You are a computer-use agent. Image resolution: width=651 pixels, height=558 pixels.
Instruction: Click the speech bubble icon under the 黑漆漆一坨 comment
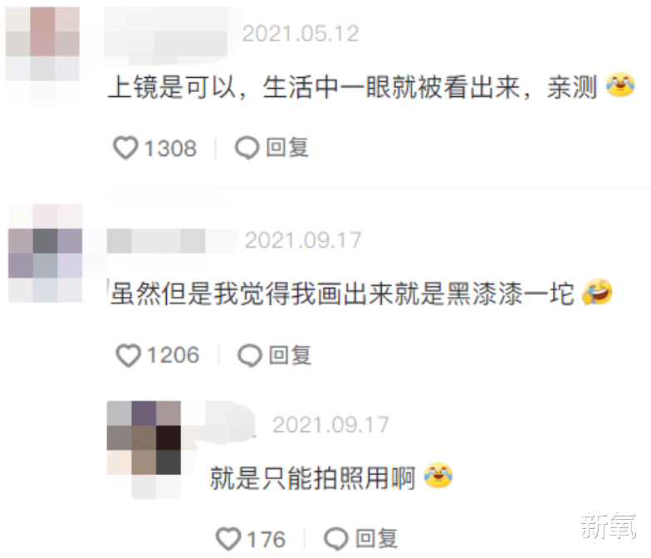coord(249,355)
